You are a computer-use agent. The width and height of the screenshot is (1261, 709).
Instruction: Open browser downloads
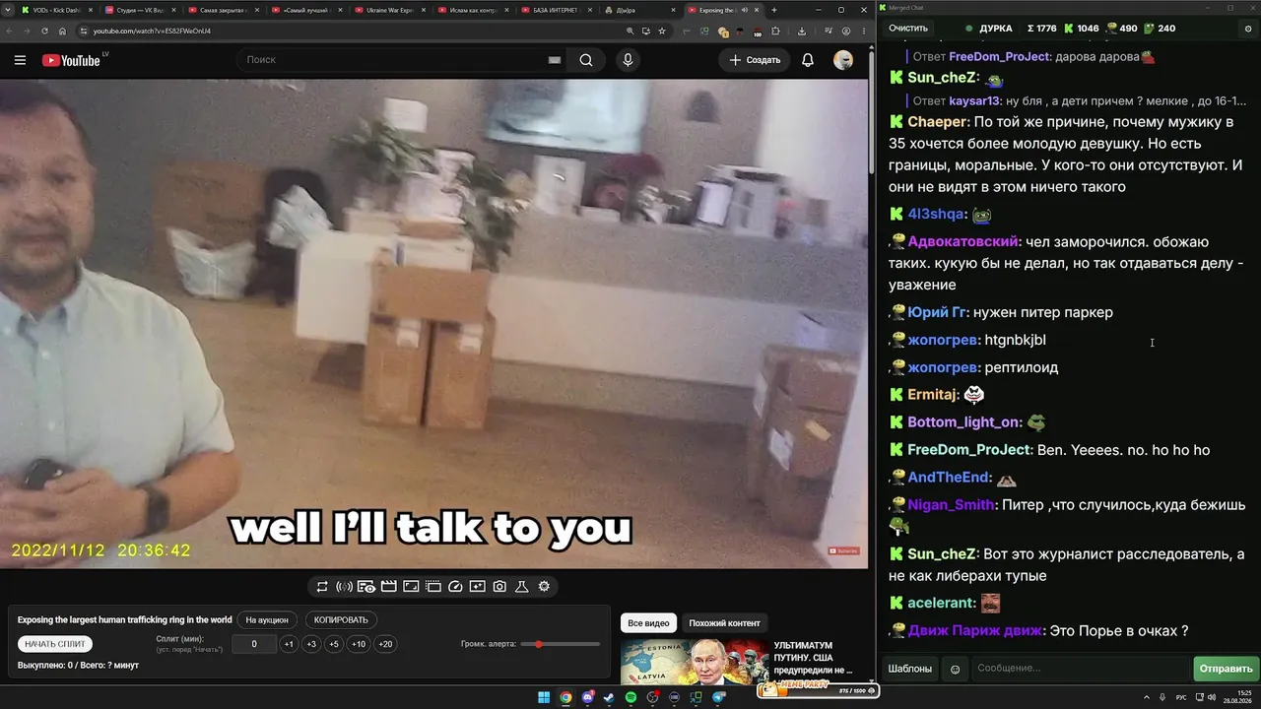tap(802, 31)
